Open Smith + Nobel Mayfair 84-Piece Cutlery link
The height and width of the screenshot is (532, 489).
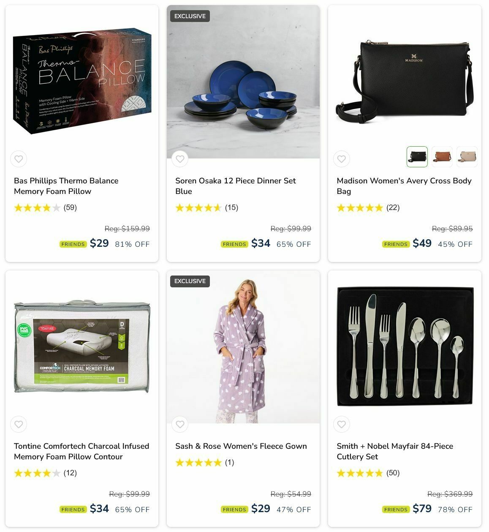click(x=395, y=451)
